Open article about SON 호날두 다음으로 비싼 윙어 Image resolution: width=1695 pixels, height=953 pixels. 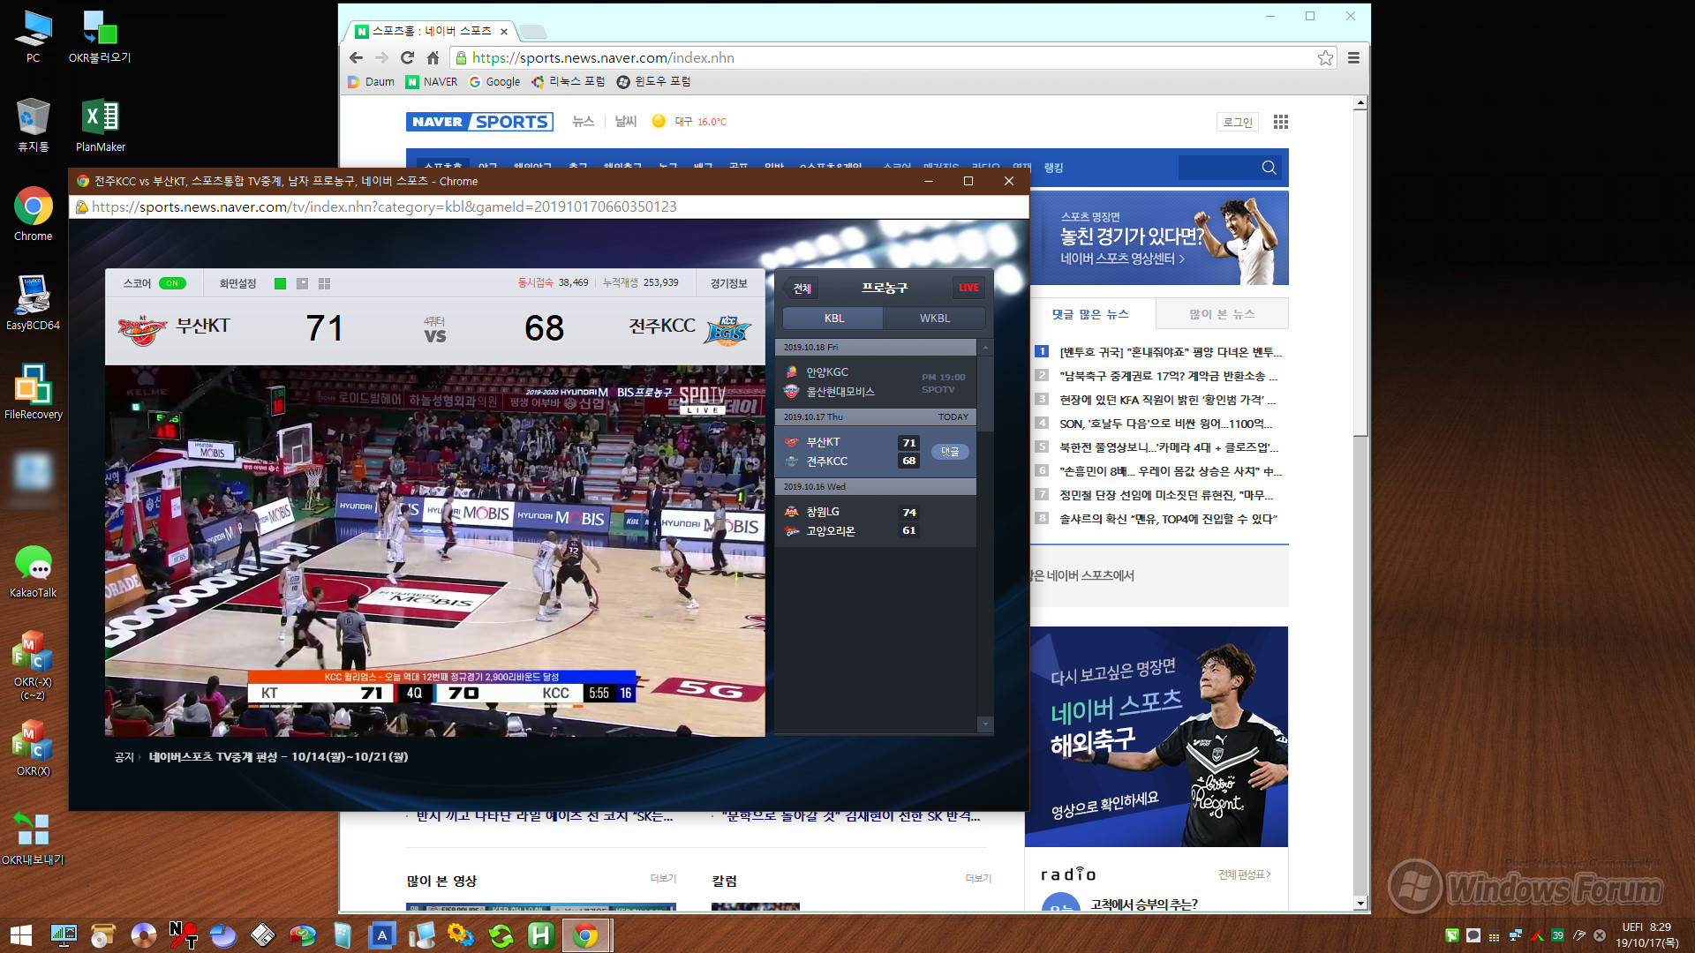pos(1166,424)
